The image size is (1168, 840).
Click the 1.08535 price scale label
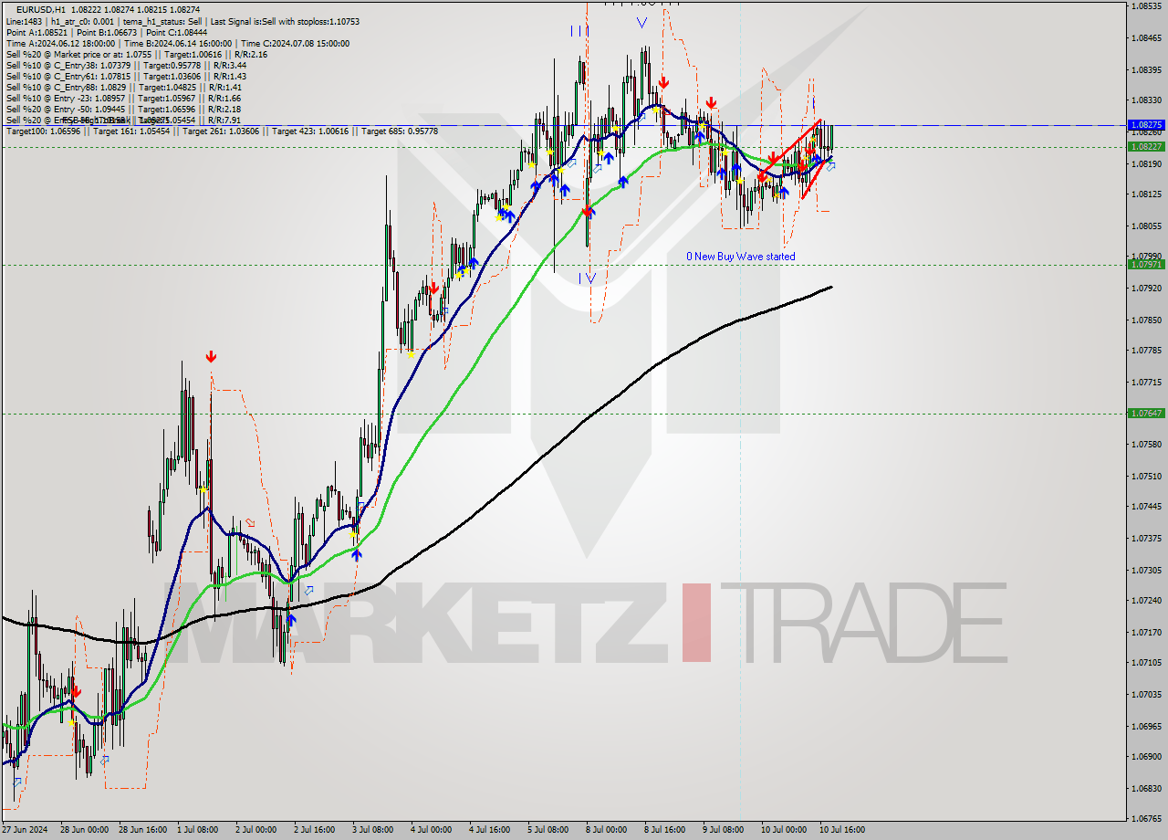[1145, 6]
